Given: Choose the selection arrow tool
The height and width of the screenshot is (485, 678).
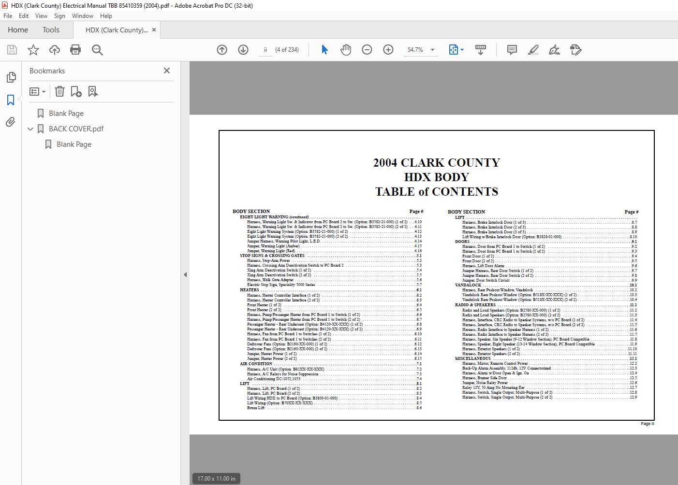Looking at the screenshot, I should click(324, 50).
